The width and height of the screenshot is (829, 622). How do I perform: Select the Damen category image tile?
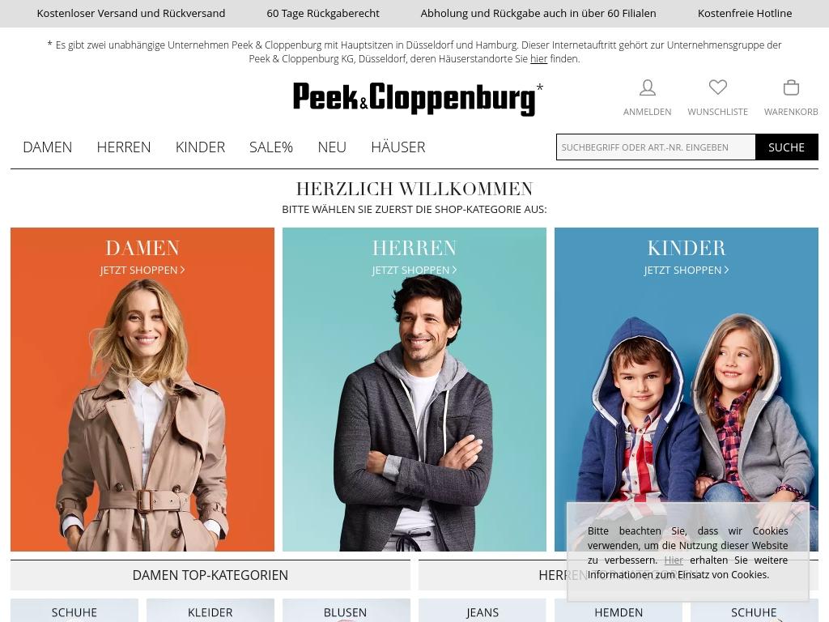(142, 390)
